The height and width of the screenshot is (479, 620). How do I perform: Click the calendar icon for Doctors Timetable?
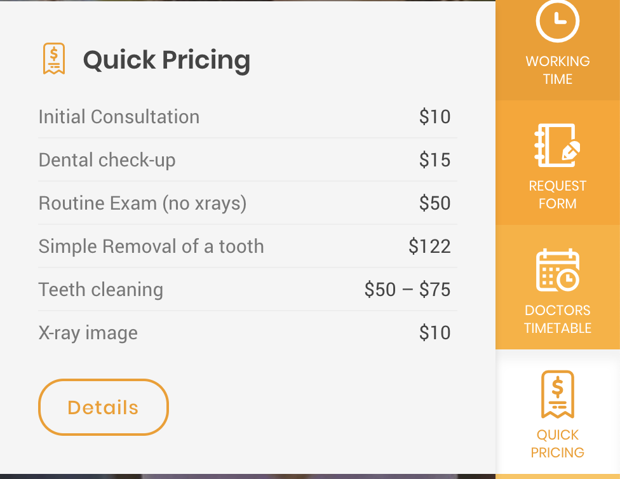[x=557, y=270]
